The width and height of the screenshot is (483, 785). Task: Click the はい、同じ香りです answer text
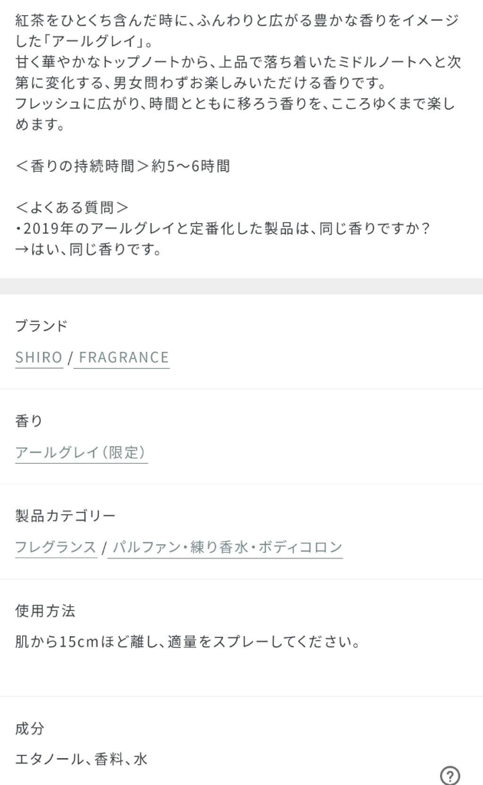coord(89,249)
